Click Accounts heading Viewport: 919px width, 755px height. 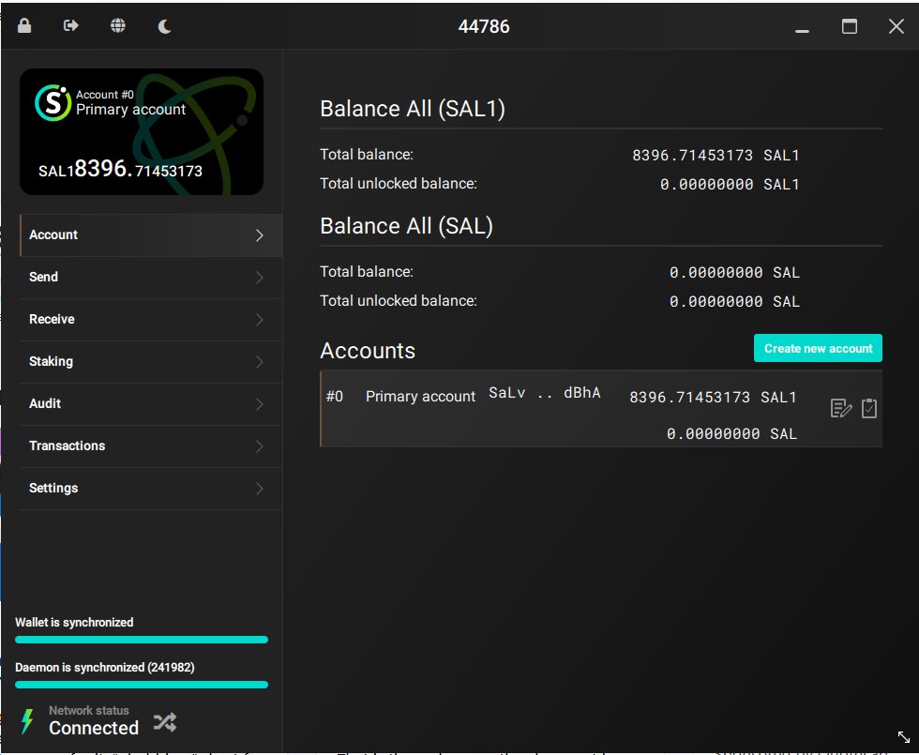coord(368,351)
